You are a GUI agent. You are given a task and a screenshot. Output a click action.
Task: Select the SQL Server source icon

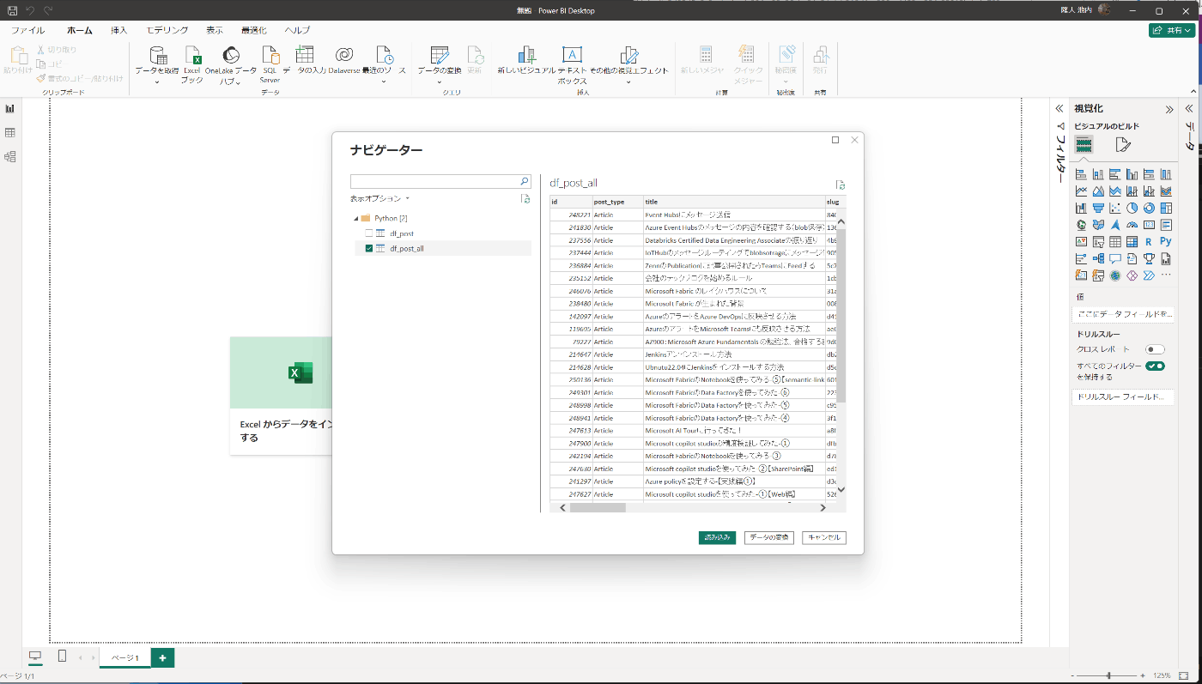(270, 55)
